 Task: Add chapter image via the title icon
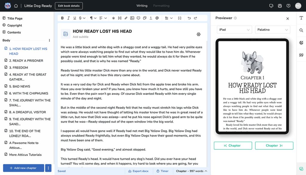pos(65,34)
